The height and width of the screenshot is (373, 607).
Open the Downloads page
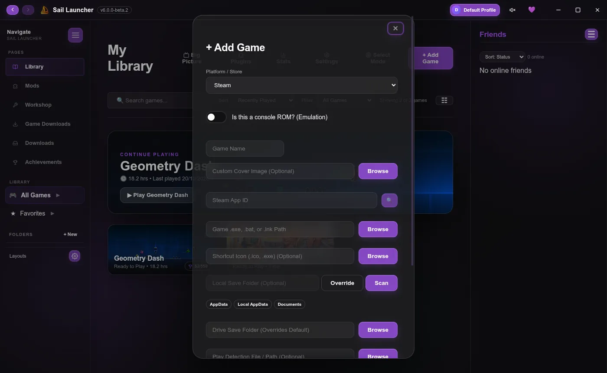(45, 143)
